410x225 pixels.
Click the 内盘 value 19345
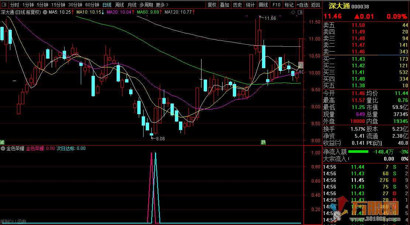pos(401,121)
